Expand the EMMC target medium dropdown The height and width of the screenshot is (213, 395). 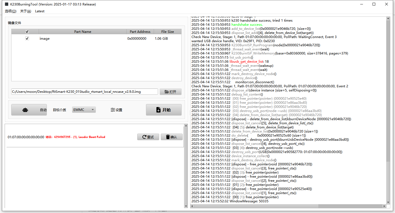pos(84,110)
